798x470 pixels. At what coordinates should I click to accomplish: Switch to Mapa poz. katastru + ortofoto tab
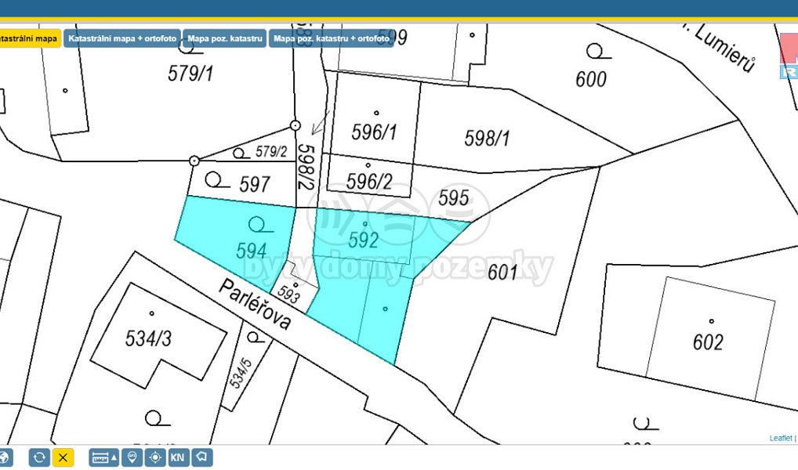(332, 38)
